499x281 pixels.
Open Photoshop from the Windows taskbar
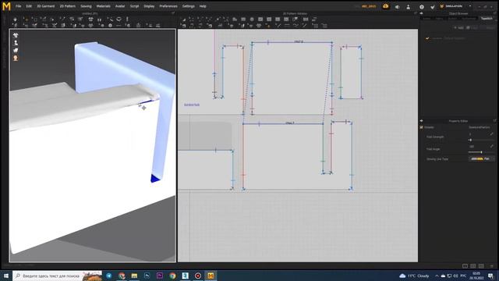pyautogui.click(x=147, y=276)
